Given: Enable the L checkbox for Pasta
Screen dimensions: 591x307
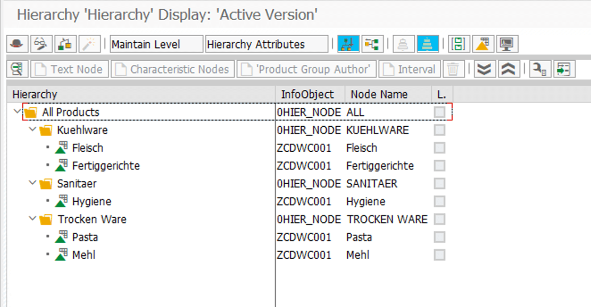Looking at the screenshot, I should coord(439,237).
